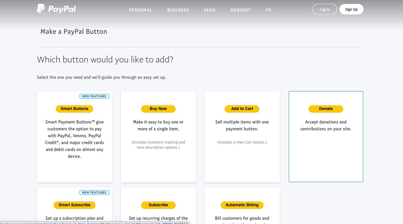Click the Log In button
Viewport: 403px width, 224px height.
[325, 9]
